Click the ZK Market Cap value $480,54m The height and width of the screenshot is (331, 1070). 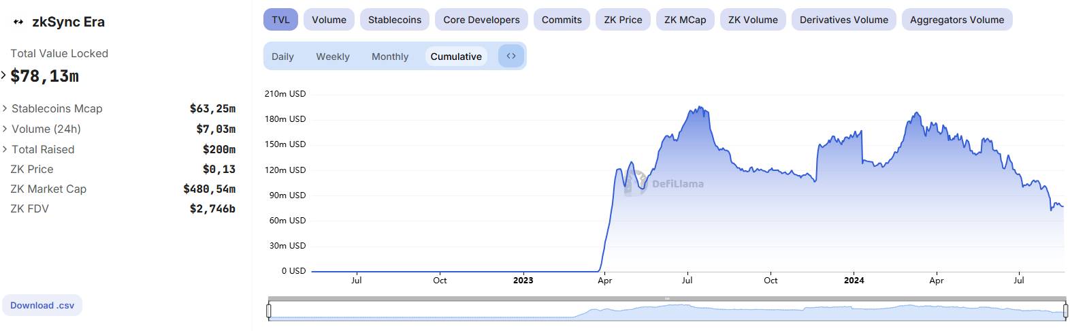coord(210,189)
